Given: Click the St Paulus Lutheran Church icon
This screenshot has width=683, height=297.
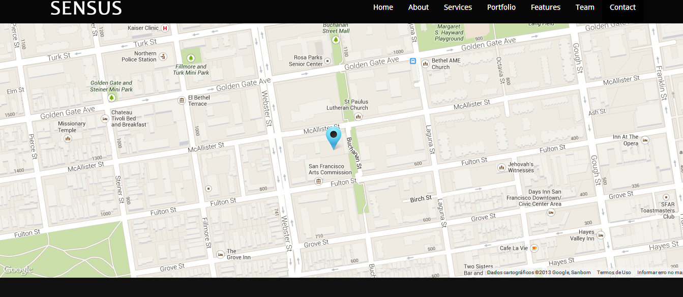Looking at the screenshot, I should tap(358, 116).
